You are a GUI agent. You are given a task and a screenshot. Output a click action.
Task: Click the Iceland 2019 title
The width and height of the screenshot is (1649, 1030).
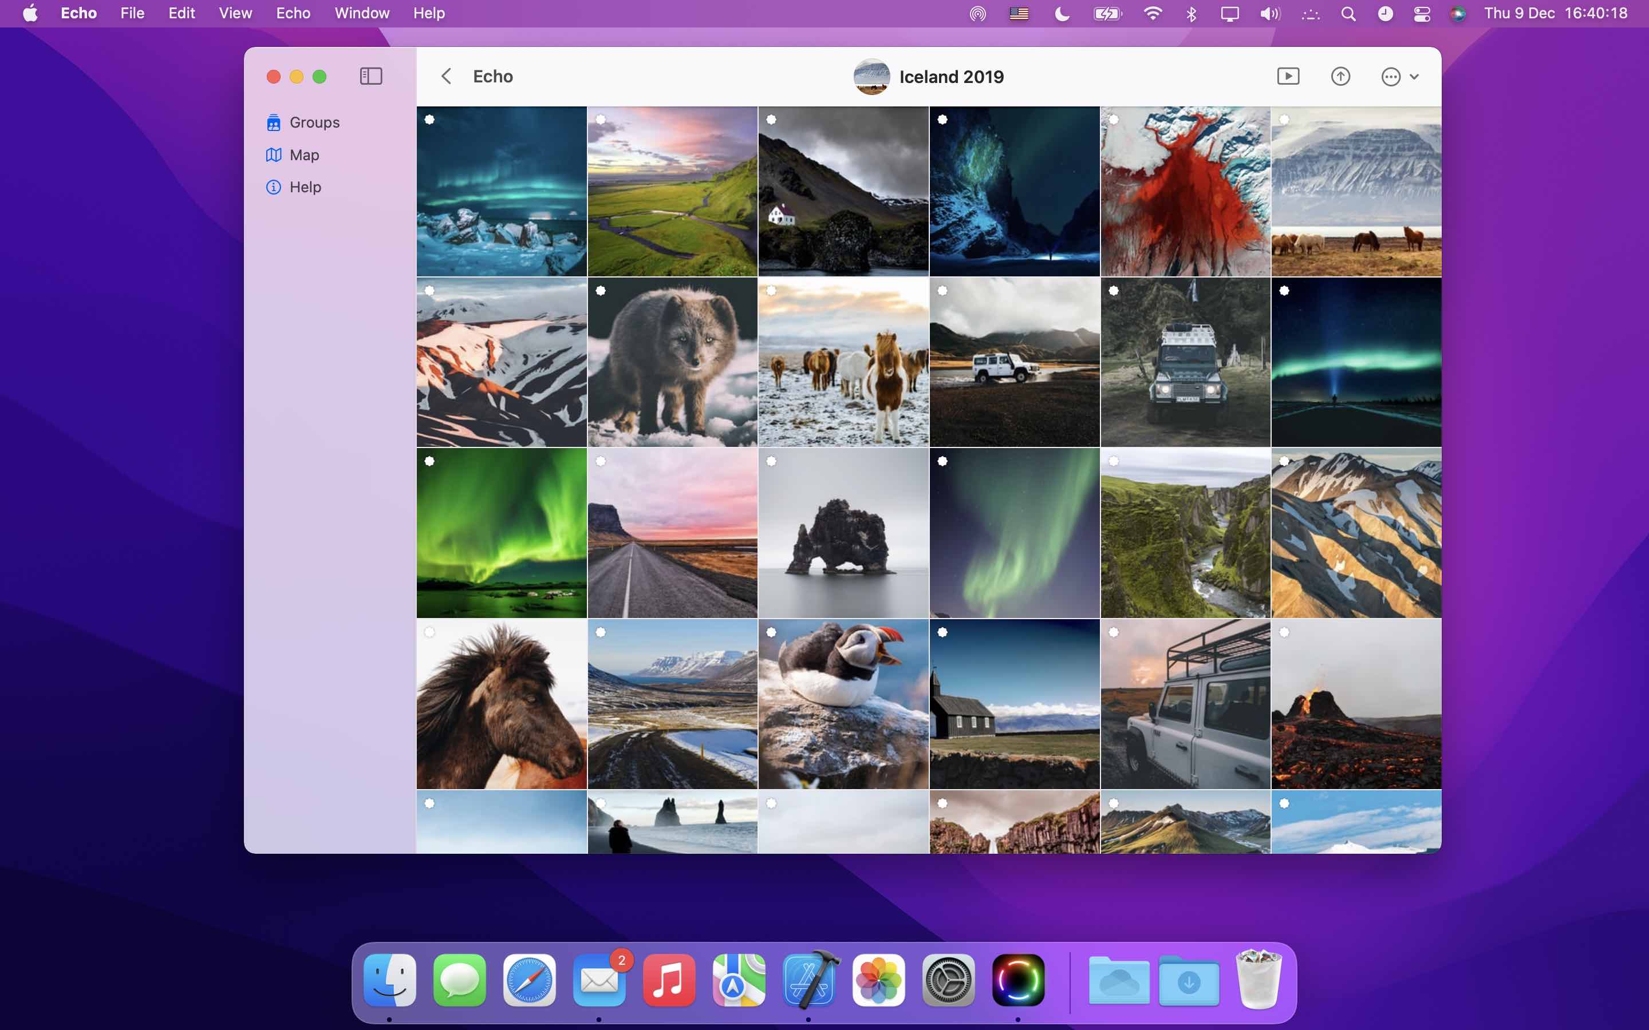(x=951, y=77)
